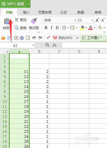Screen dimensions: 107x148
Task: Open fill color dropdown arrow
Action: pos(86,28)
